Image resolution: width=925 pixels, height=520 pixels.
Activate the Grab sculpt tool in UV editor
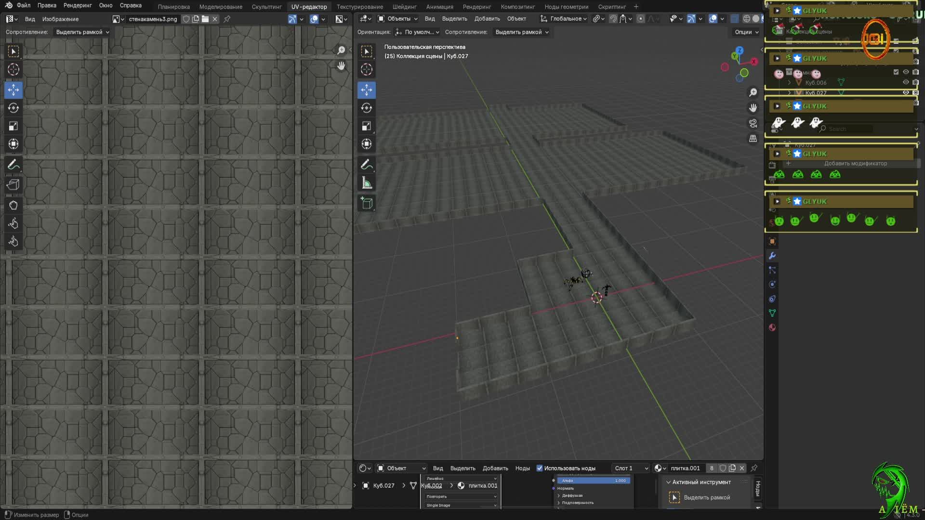(x=13, y=205)
